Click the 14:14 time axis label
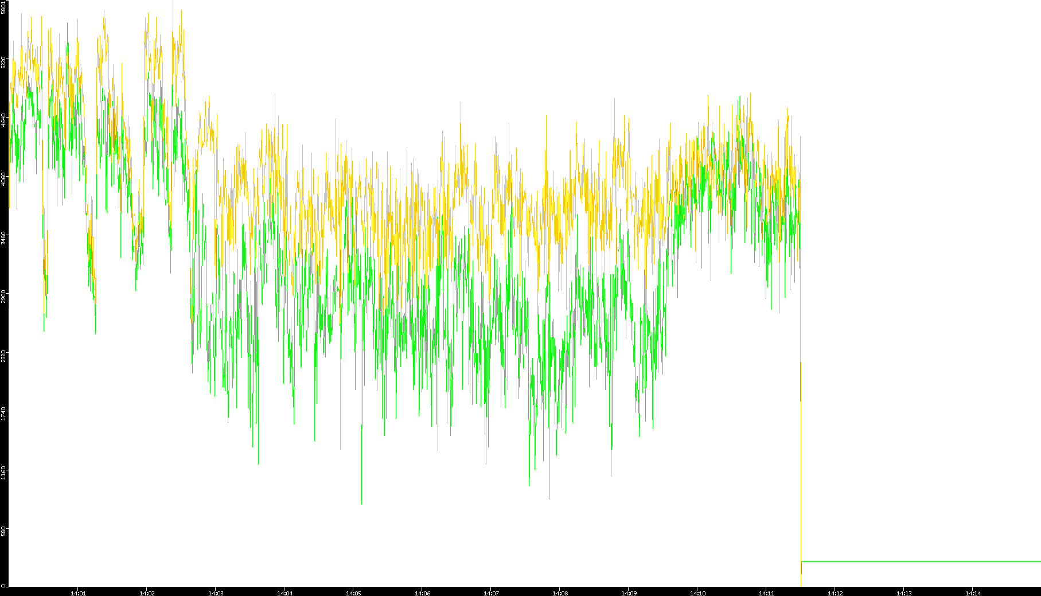 coord(973,593)
